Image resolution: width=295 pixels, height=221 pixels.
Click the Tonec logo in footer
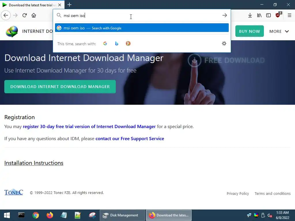(14, 192)
